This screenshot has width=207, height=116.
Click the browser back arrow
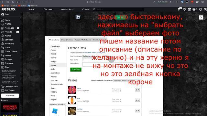tap(3, 2)
